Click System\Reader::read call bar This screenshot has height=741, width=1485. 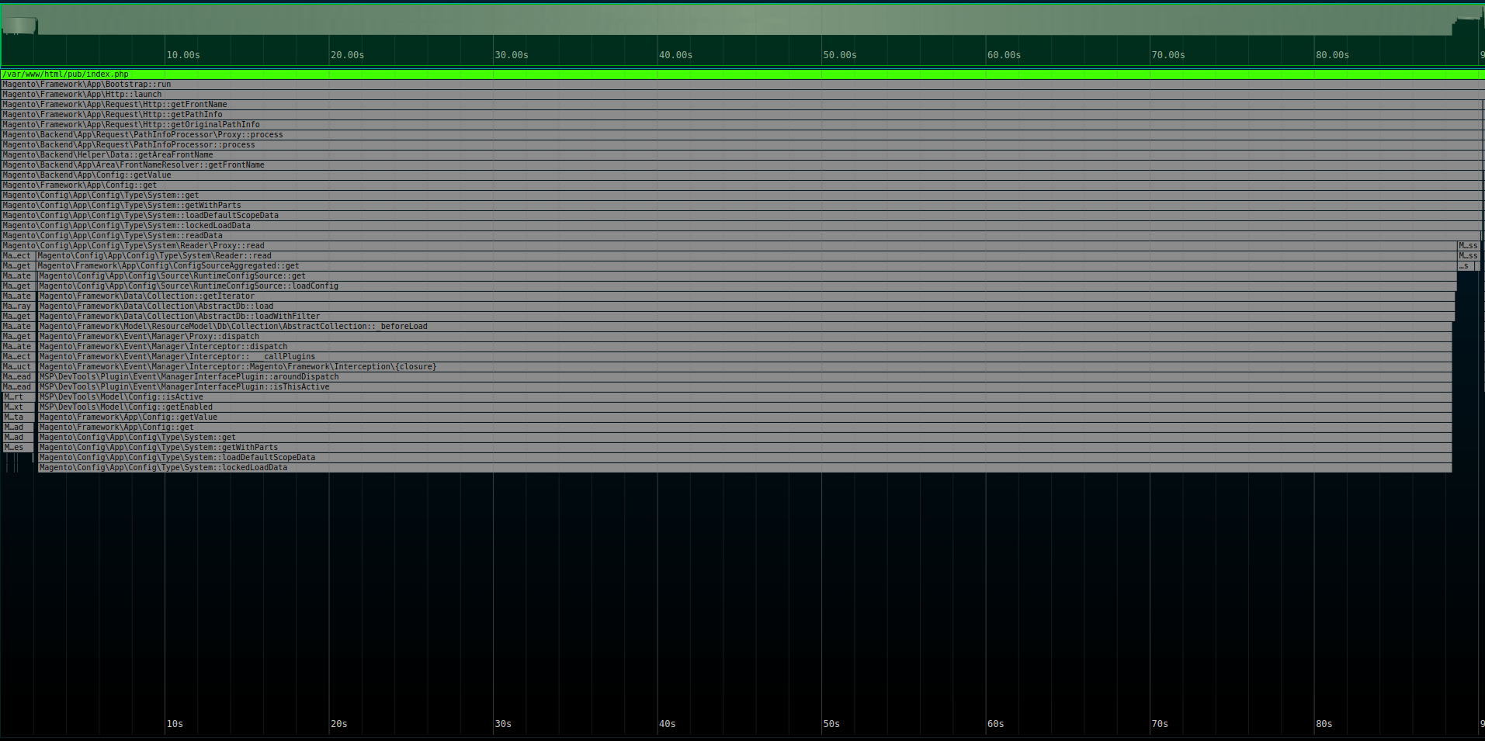(x=747, y=256)
